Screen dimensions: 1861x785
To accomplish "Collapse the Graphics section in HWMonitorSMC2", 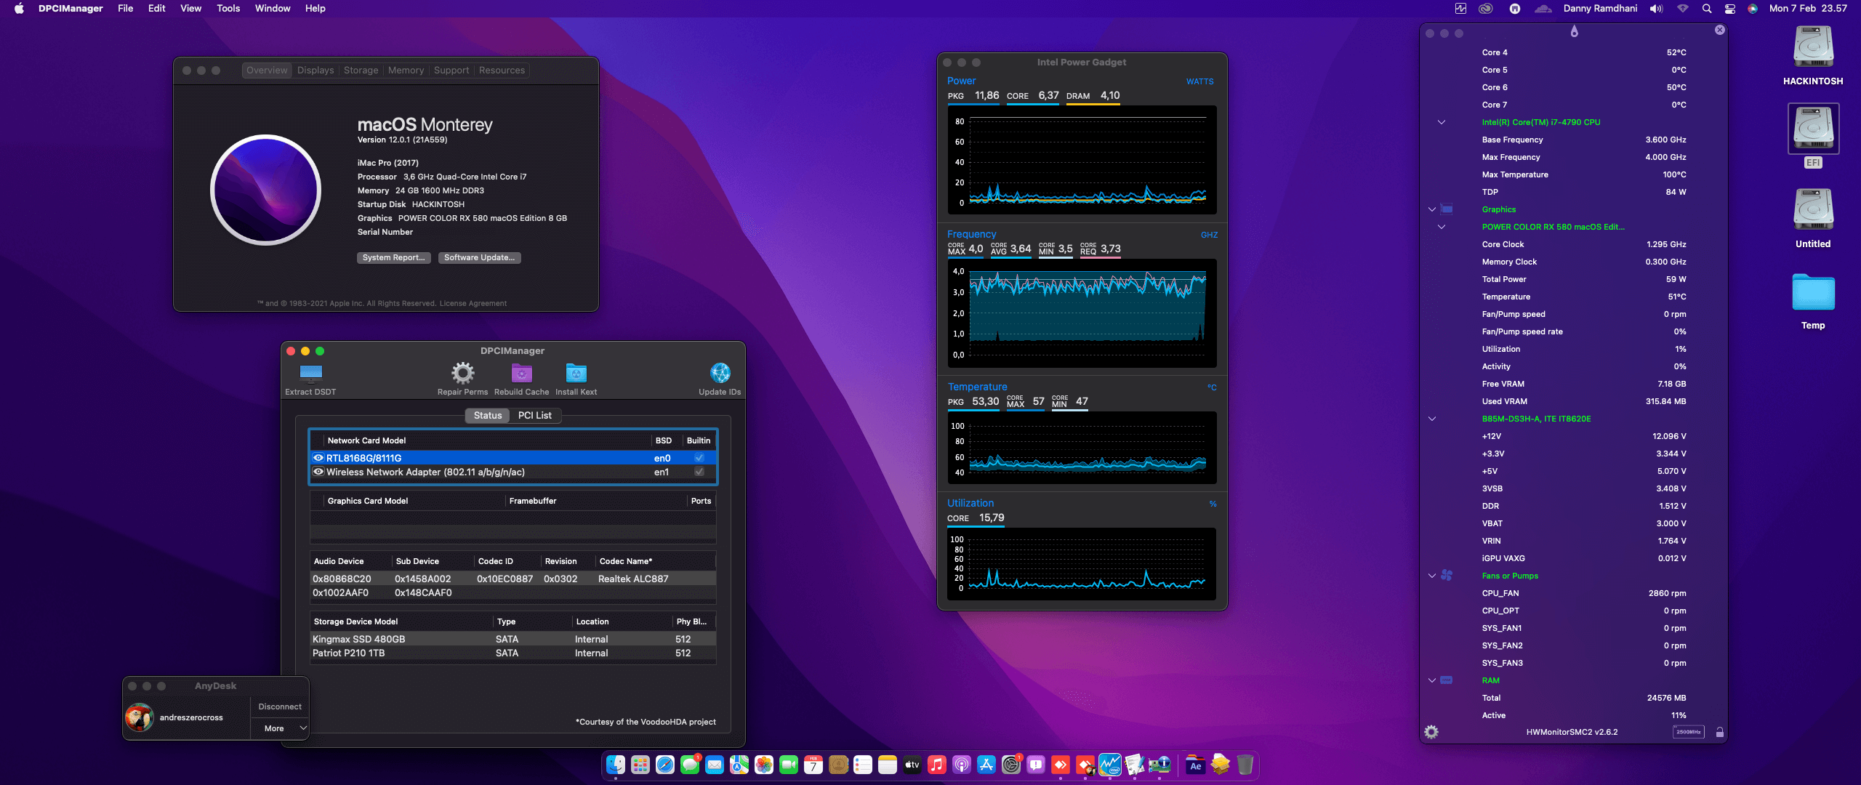I will pyautogui.click(x=1431, y=209).
